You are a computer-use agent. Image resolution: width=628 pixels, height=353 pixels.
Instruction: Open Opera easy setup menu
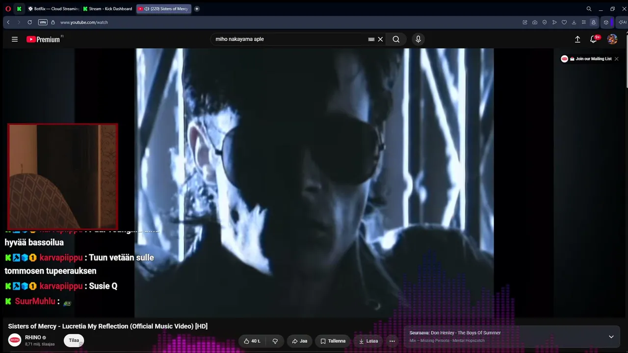584,22
